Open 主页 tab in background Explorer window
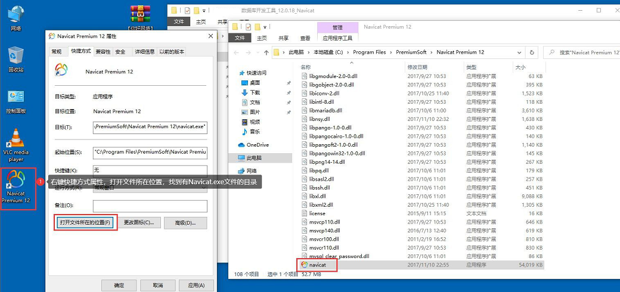Screen dimensions: 620x292 click(201, 22)
